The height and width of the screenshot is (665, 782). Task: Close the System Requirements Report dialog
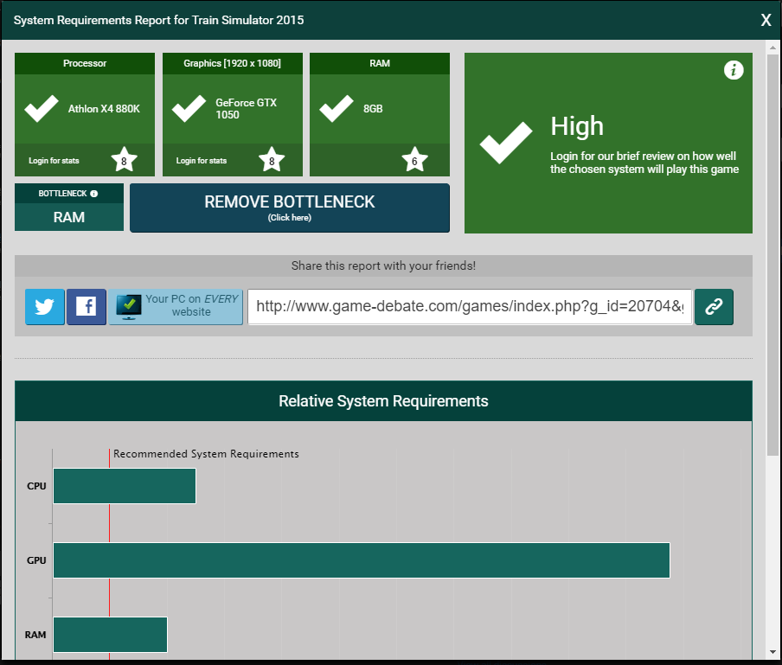click(766, 20)
